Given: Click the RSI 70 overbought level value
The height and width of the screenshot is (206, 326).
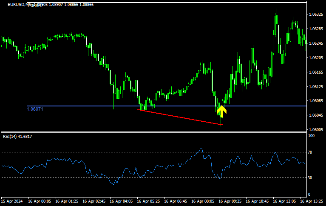Looking at the screenshot, I should coord(311,152).
